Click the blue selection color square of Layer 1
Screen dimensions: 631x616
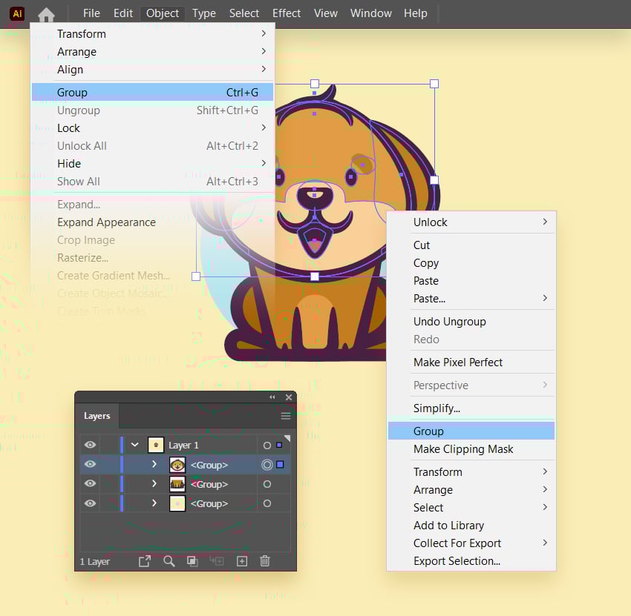pyautogui.click(x=279, y=446)
